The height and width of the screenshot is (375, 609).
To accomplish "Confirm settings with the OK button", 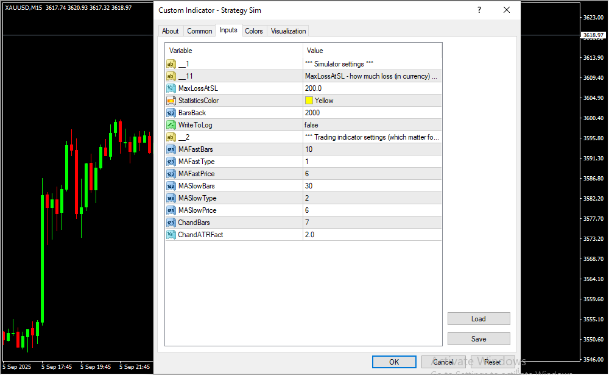I will pos(394,362).
